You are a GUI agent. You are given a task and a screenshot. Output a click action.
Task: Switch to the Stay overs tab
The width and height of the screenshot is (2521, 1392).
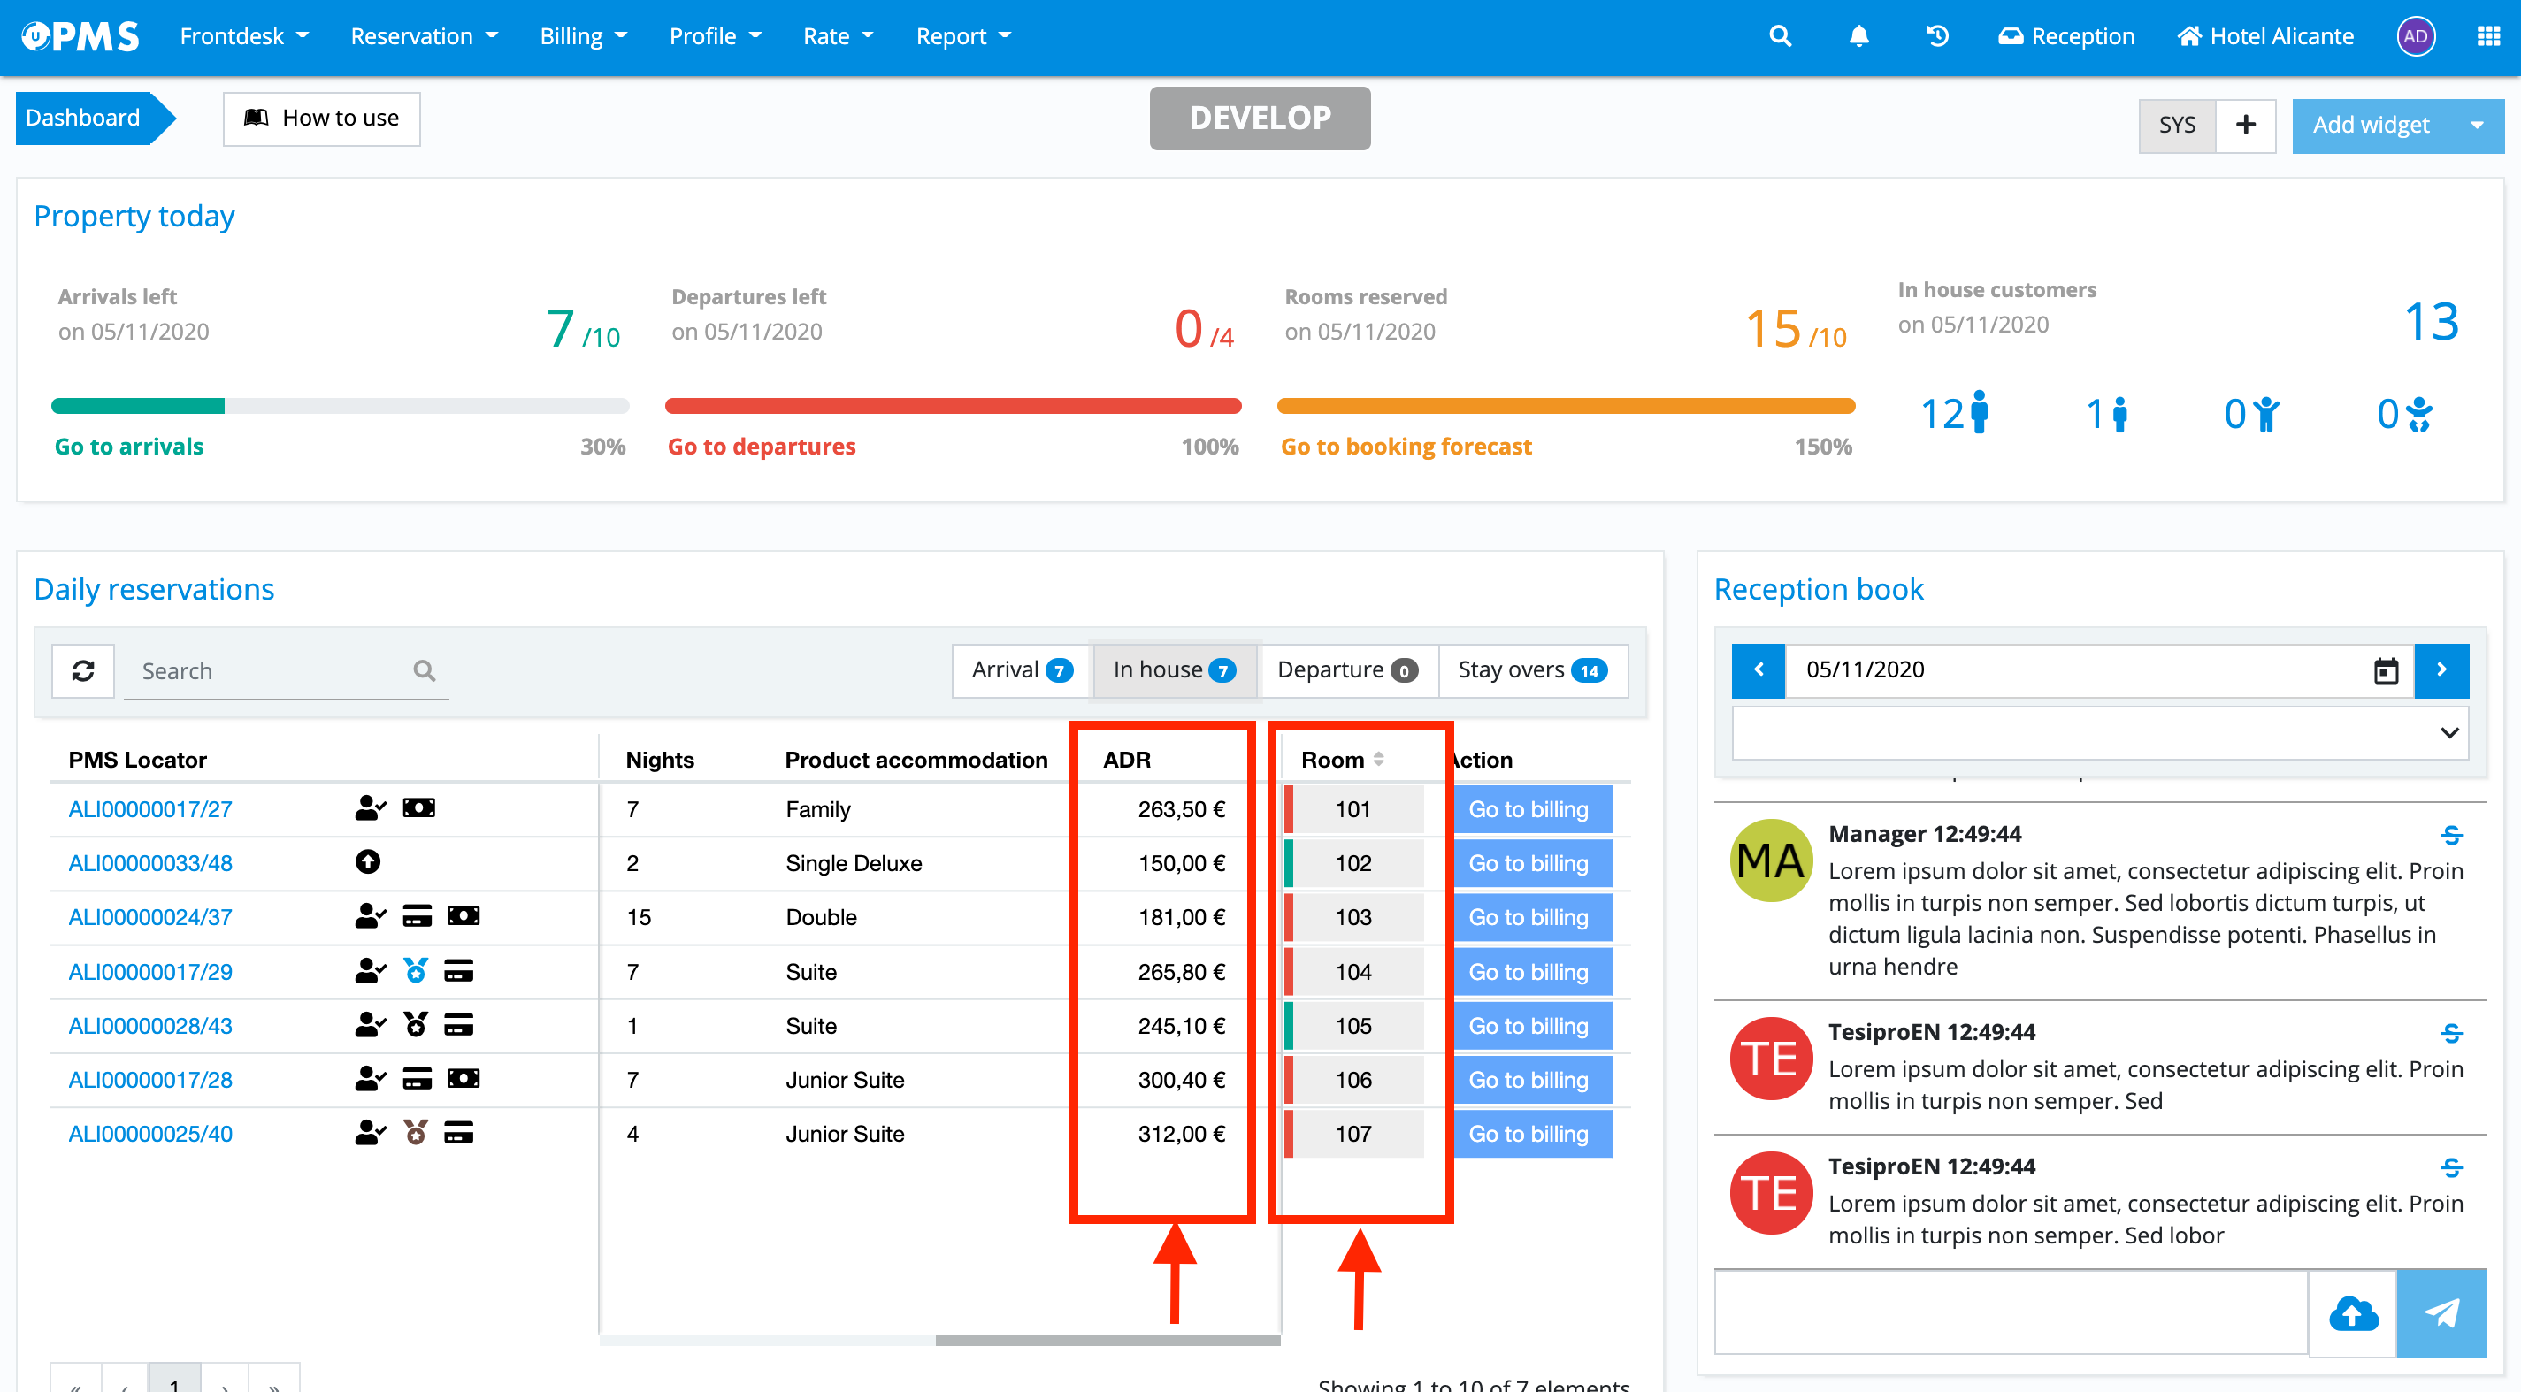(1531, 670)
